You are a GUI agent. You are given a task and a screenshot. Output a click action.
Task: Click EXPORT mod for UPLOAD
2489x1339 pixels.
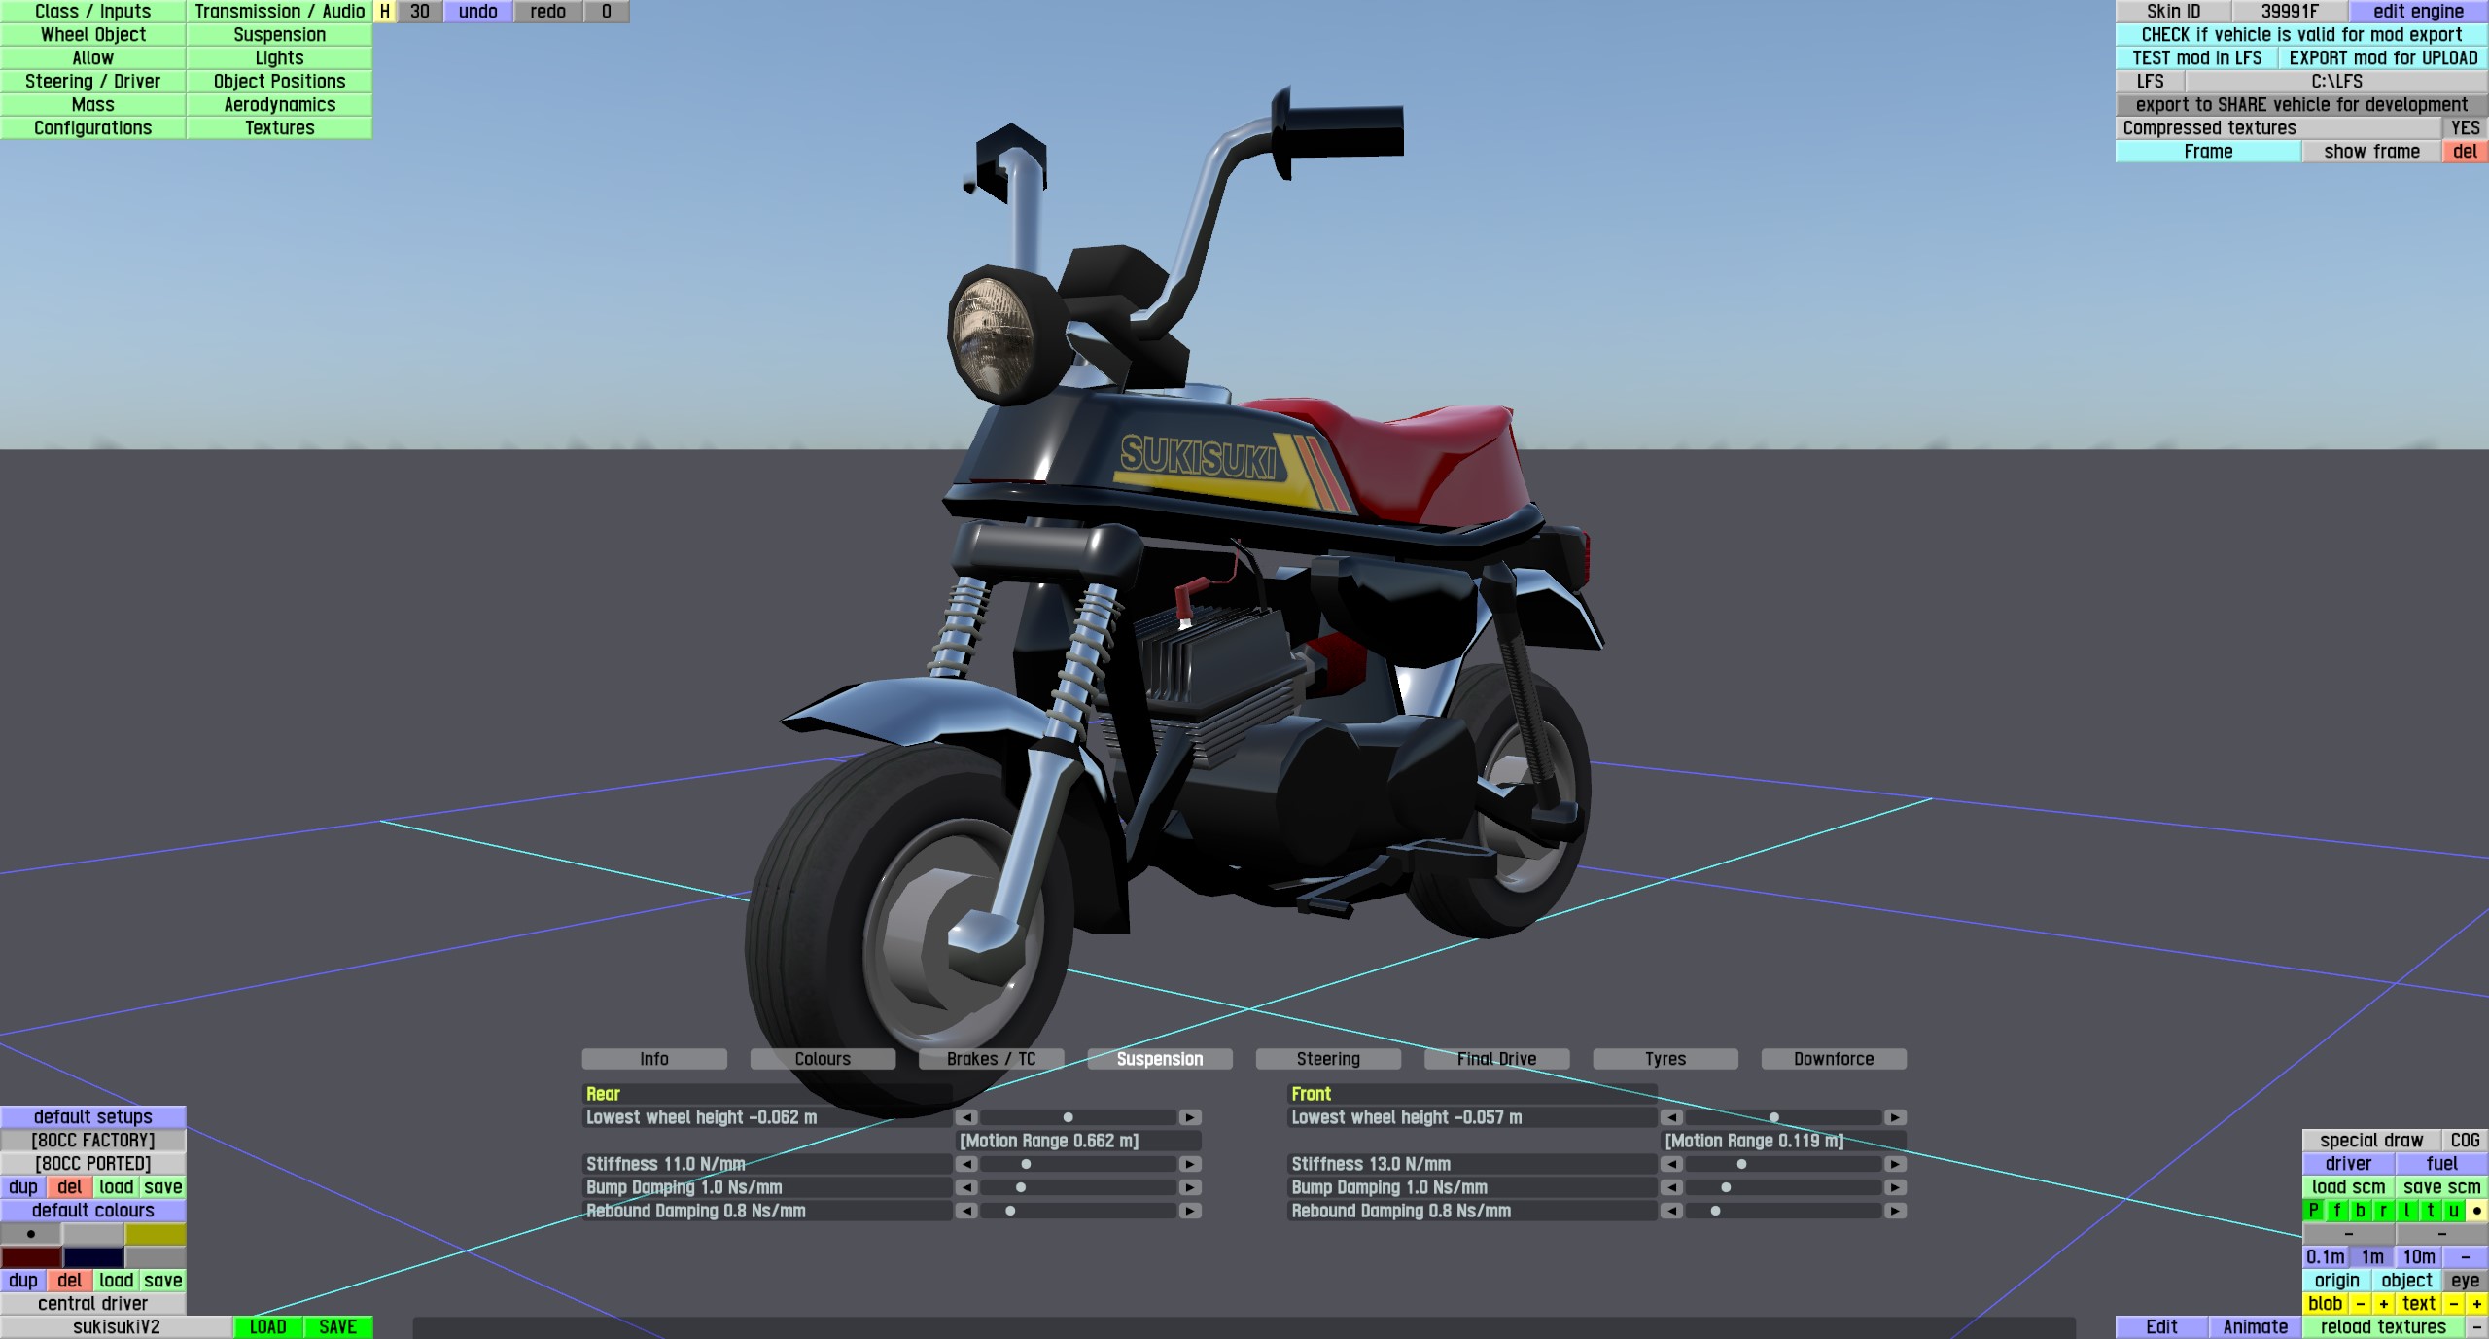[2383, 58]
